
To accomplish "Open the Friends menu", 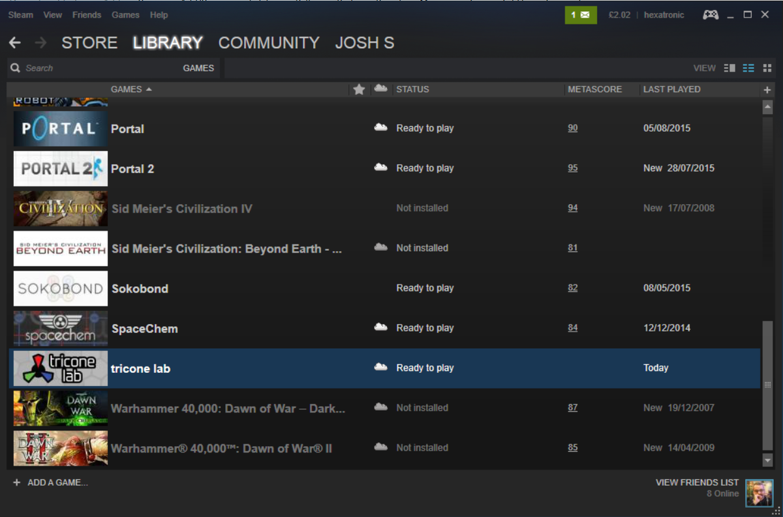I will click(x=87, y=14).
